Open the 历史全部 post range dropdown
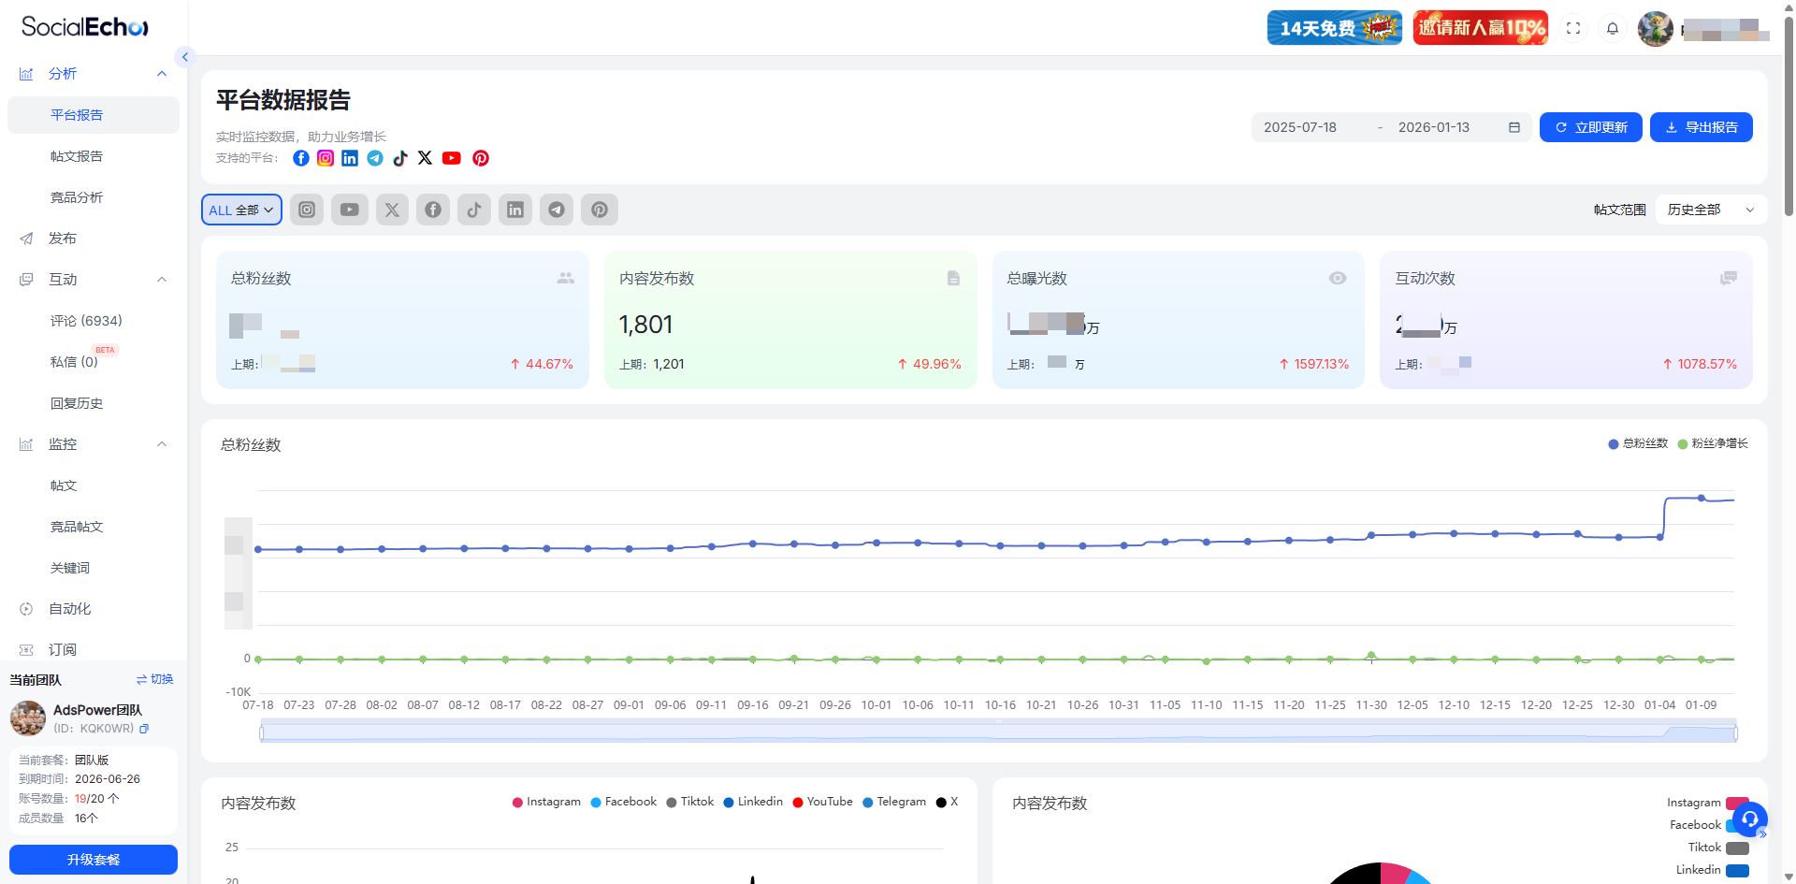The height and width of the screenshot is (884, 1796). coord(1709,210)
